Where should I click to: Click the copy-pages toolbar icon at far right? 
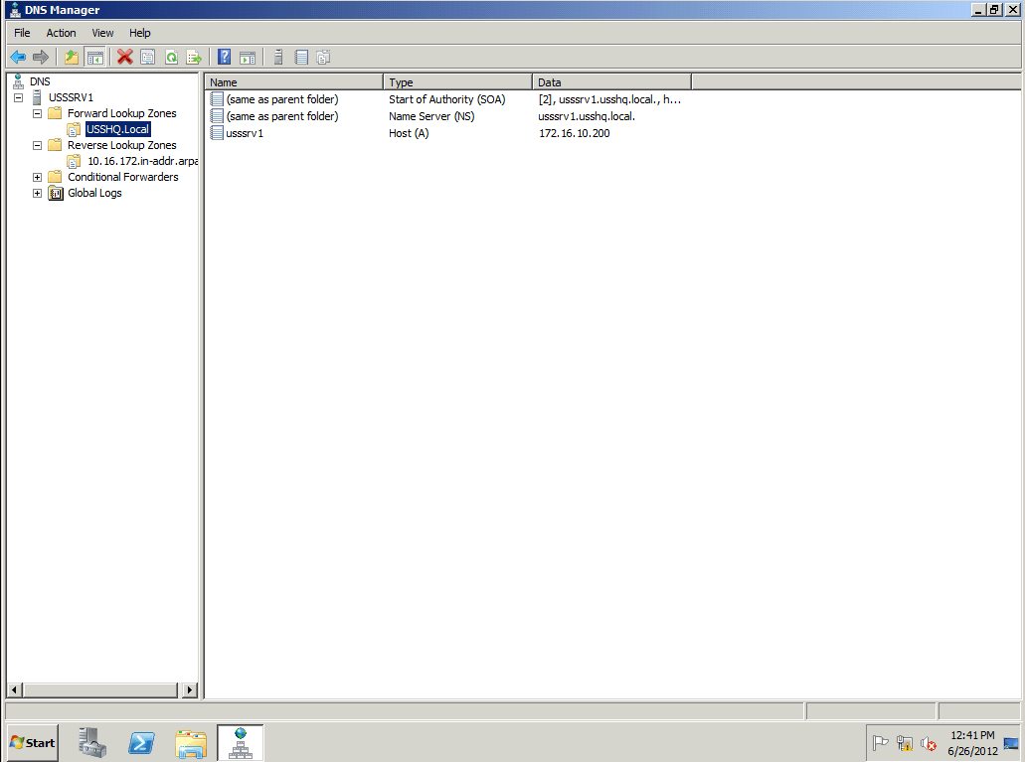pos(323,58)
